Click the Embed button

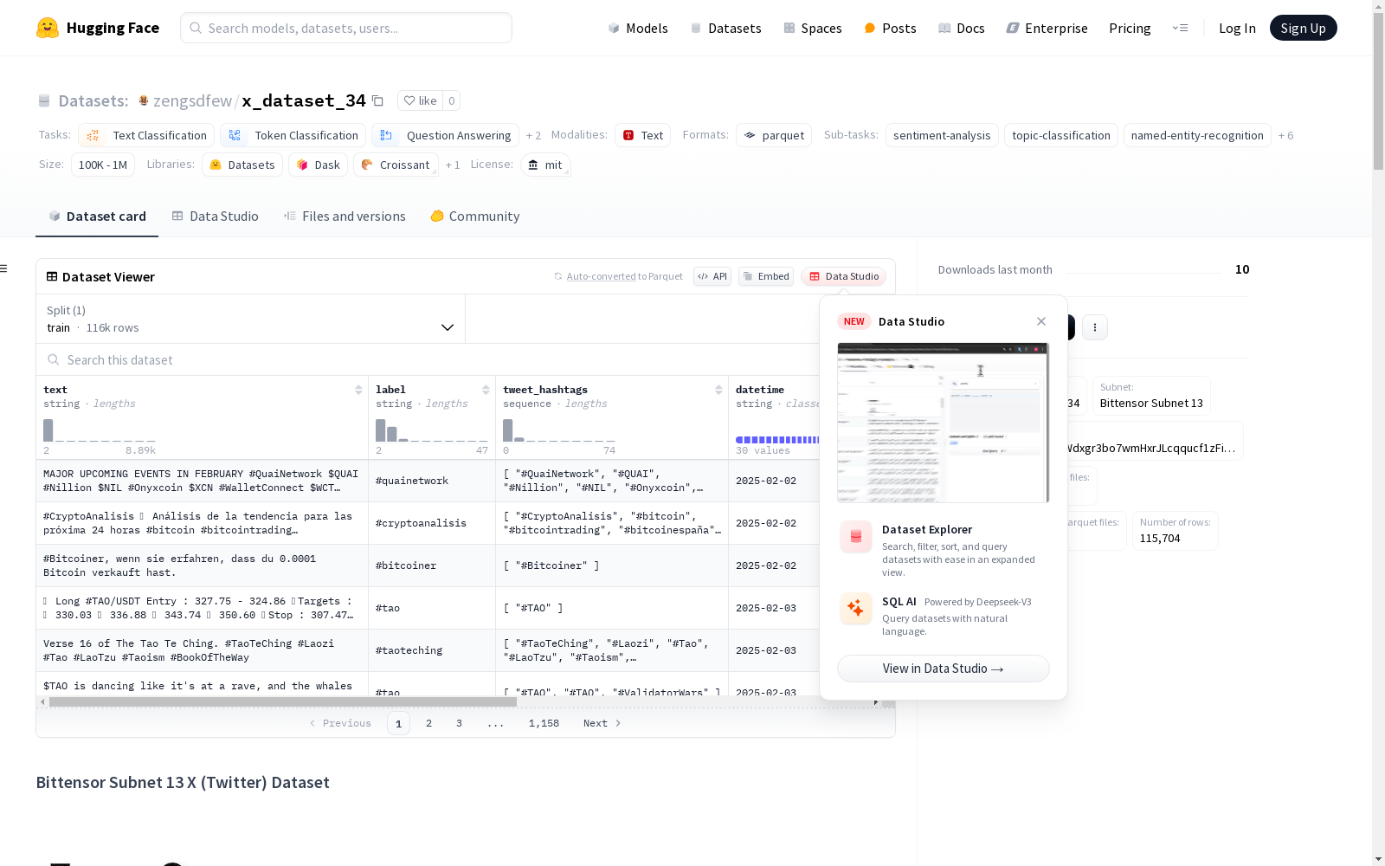point(766,276)
